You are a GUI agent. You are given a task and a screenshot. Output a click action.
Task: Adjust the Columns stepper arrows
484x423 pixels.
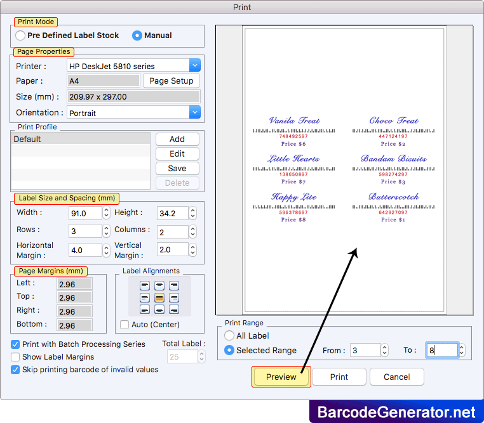pyautogui.click(x=192, y=231)
